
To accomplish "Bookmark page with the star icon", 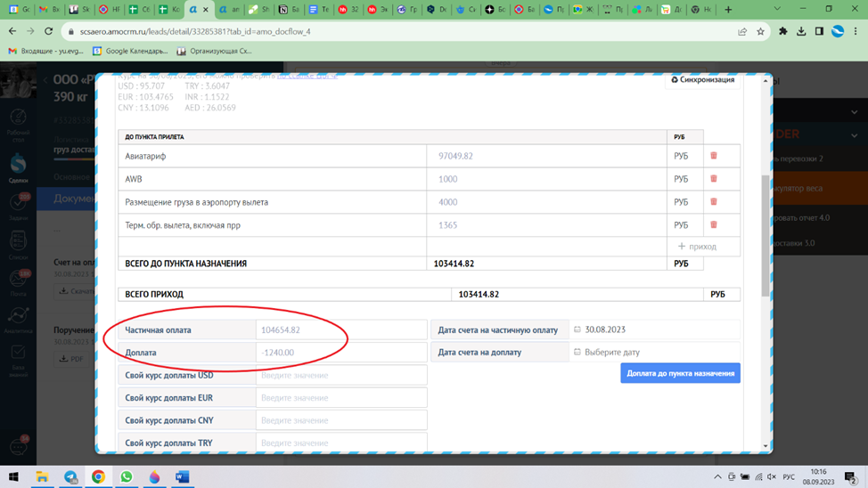I will click(x=760, y=31).
